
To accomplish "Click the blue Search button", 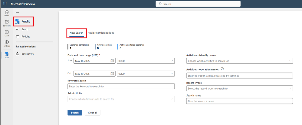I will click(x=75, y=113).
